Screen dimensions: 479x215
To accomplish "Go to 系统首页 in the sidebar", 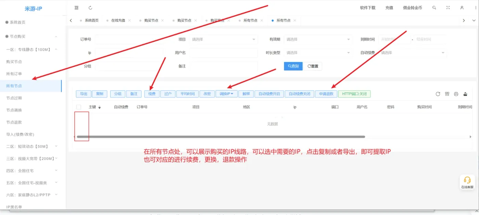I will pos(17,22).
